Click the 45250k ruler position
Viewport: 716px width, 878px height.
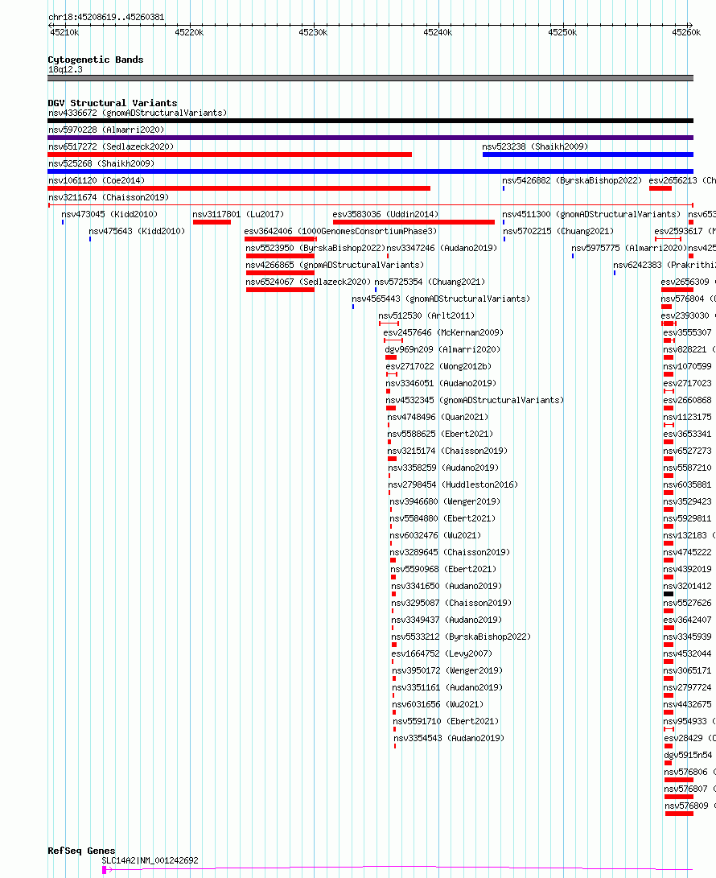(x=562, y=32)
